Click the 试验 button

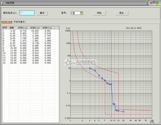click(x=99, y=13)
